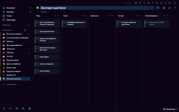The height and width of the screenshot is (112, 179).
Task: Uncheck task видео про ошибки света
Action: (x=147, y=22)
